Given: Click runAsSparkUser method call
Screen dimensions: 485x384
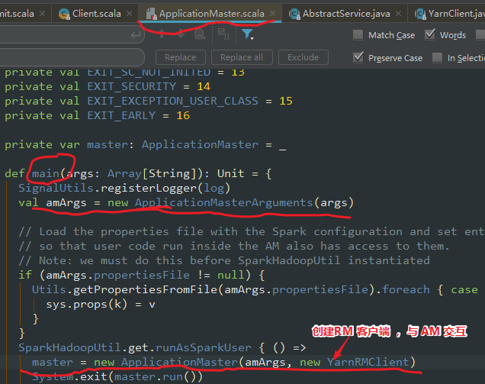Looking at the screenshot, I should [204, 347].
